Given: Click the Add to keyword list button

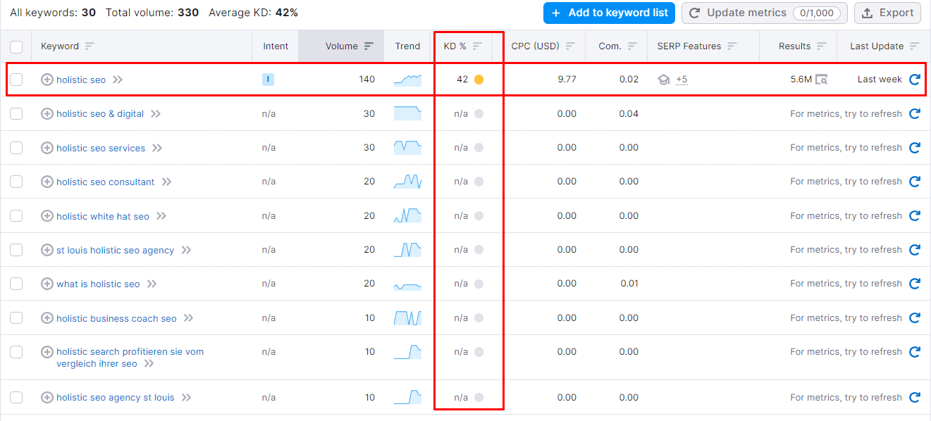Looking at the screenshot, I should pyautogui.click(x=608, y=13).
